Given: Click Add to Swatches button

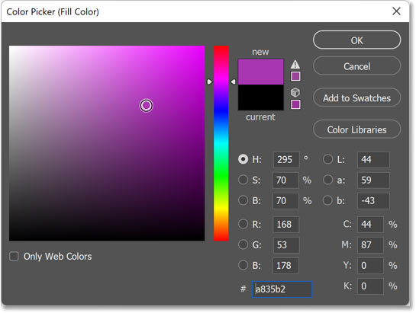Looking at the screenshot, I should tap(356, 97).
